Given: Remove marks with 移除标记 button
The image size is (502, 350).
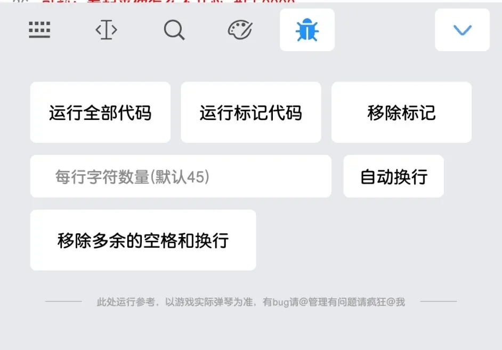Looking at the screenshot, I should (401, 112).
